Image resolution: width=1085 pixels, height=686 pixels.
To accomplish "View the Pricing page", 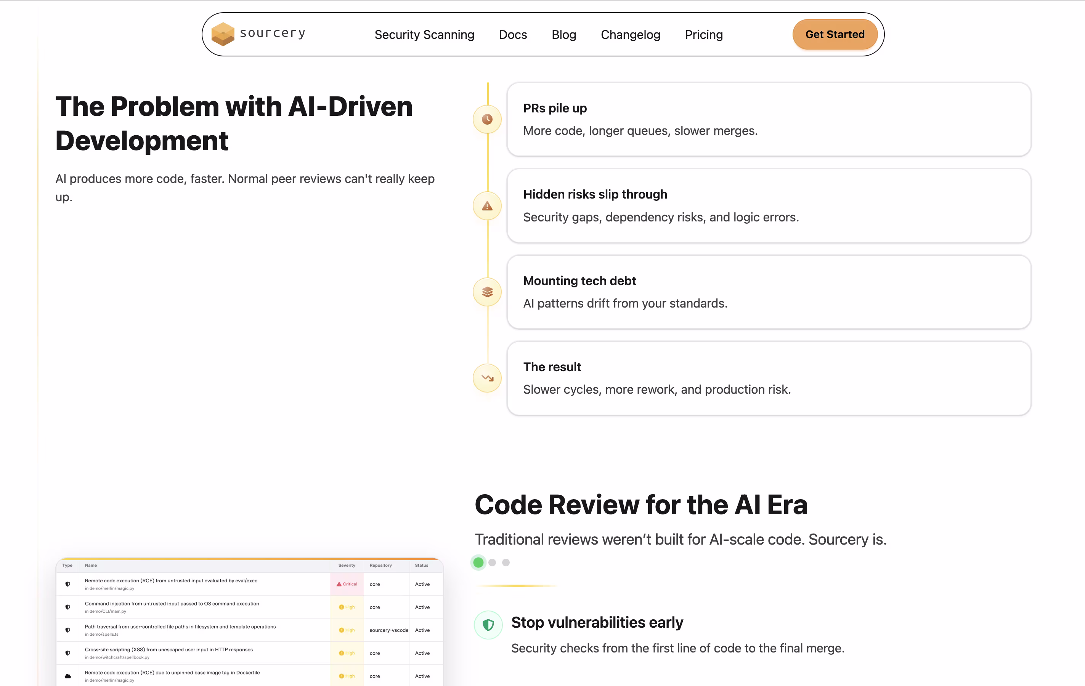I will pyautogui.click(x=704, y=35).
